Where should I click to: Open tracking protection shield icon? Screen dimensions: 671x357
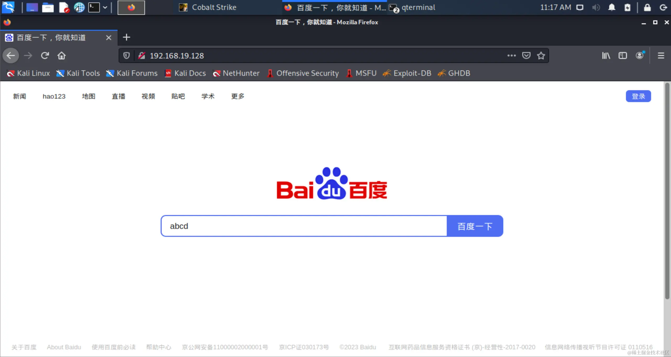(126, 56)
